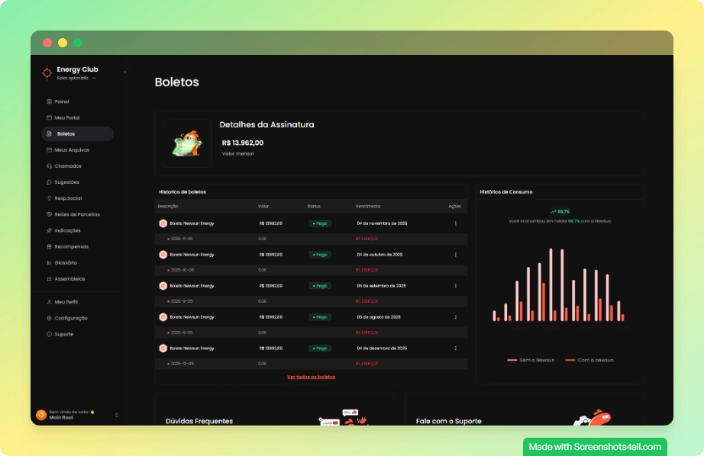704x456 pixels.
Task: Select the Sugestões chat bubble icon
Action: [x=49, y=182]
